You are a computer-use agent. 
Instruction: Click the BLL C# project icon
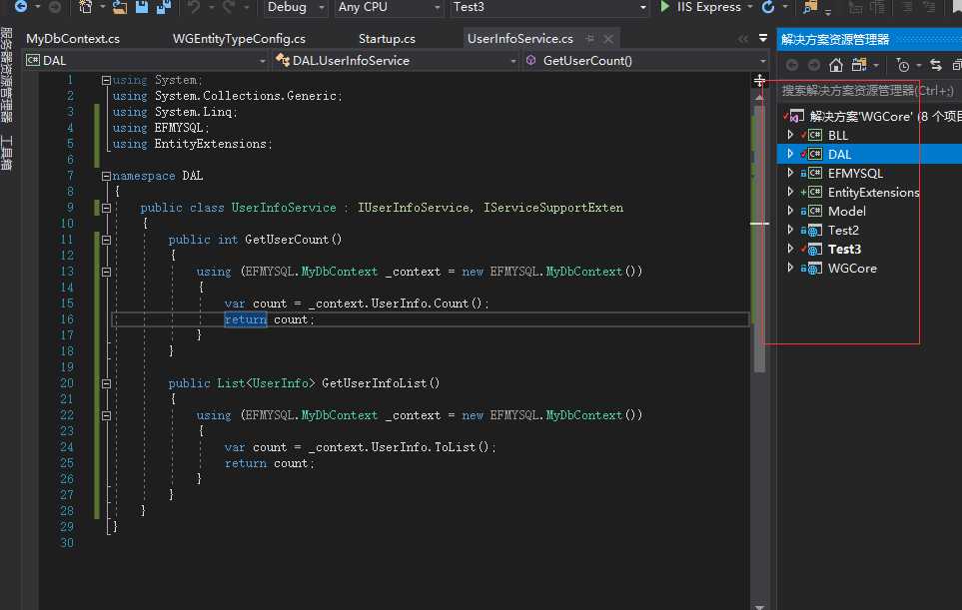pos(815,135)
